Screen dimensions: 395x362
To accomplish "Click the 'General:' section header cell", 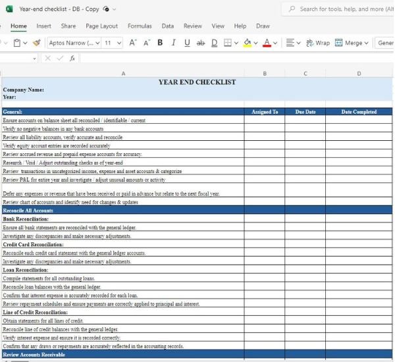I will pyautogui.click(x=123, y=112).
